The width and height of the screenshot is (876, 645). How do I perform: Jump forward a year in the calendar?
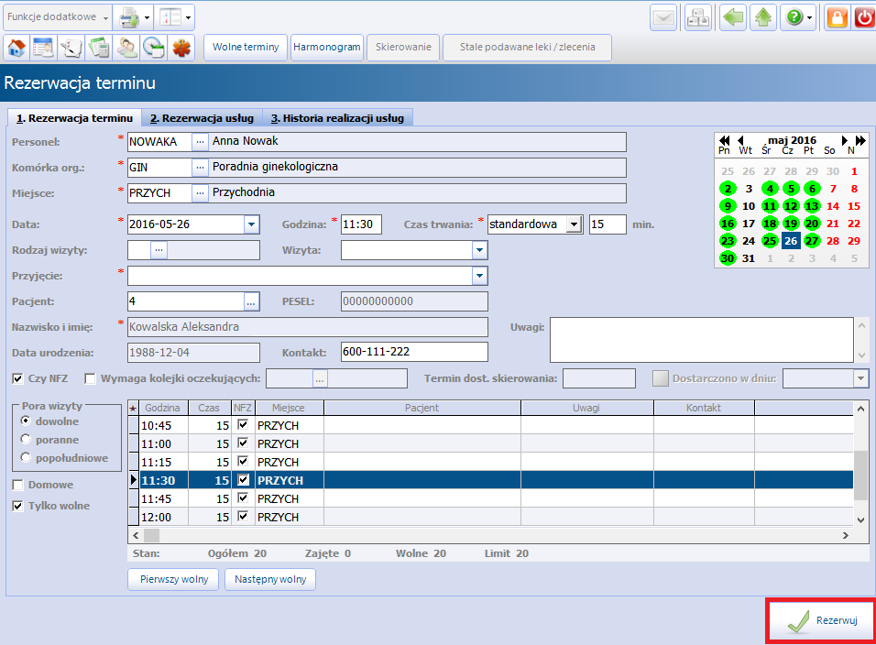click(x=860, y=140)
